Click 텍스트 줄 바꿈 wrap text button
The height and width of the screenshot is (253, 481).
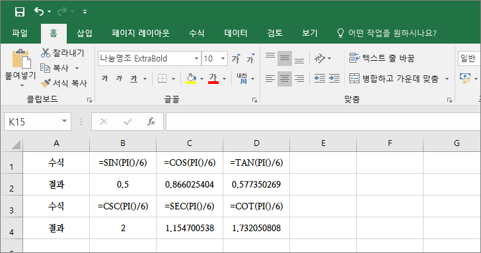pos(382,58)
